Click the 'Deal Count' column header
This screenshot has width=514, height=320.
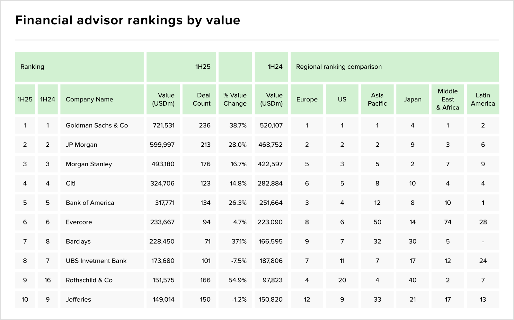(199, 99)
